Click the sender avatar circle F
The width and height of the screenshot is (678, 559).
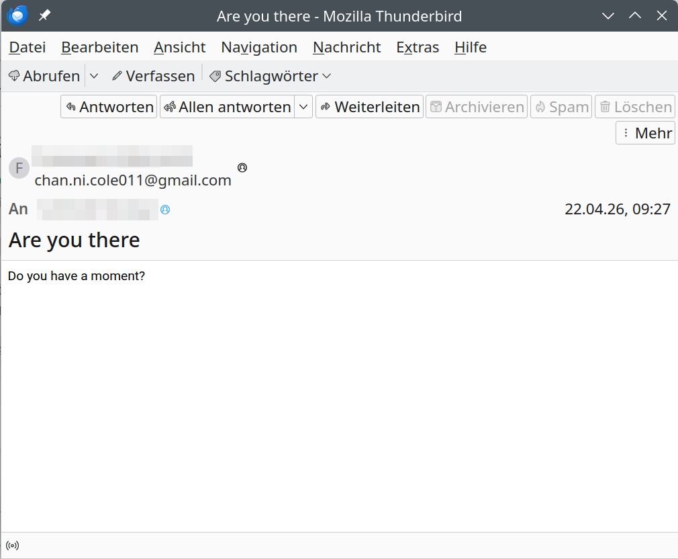point(19,168)
